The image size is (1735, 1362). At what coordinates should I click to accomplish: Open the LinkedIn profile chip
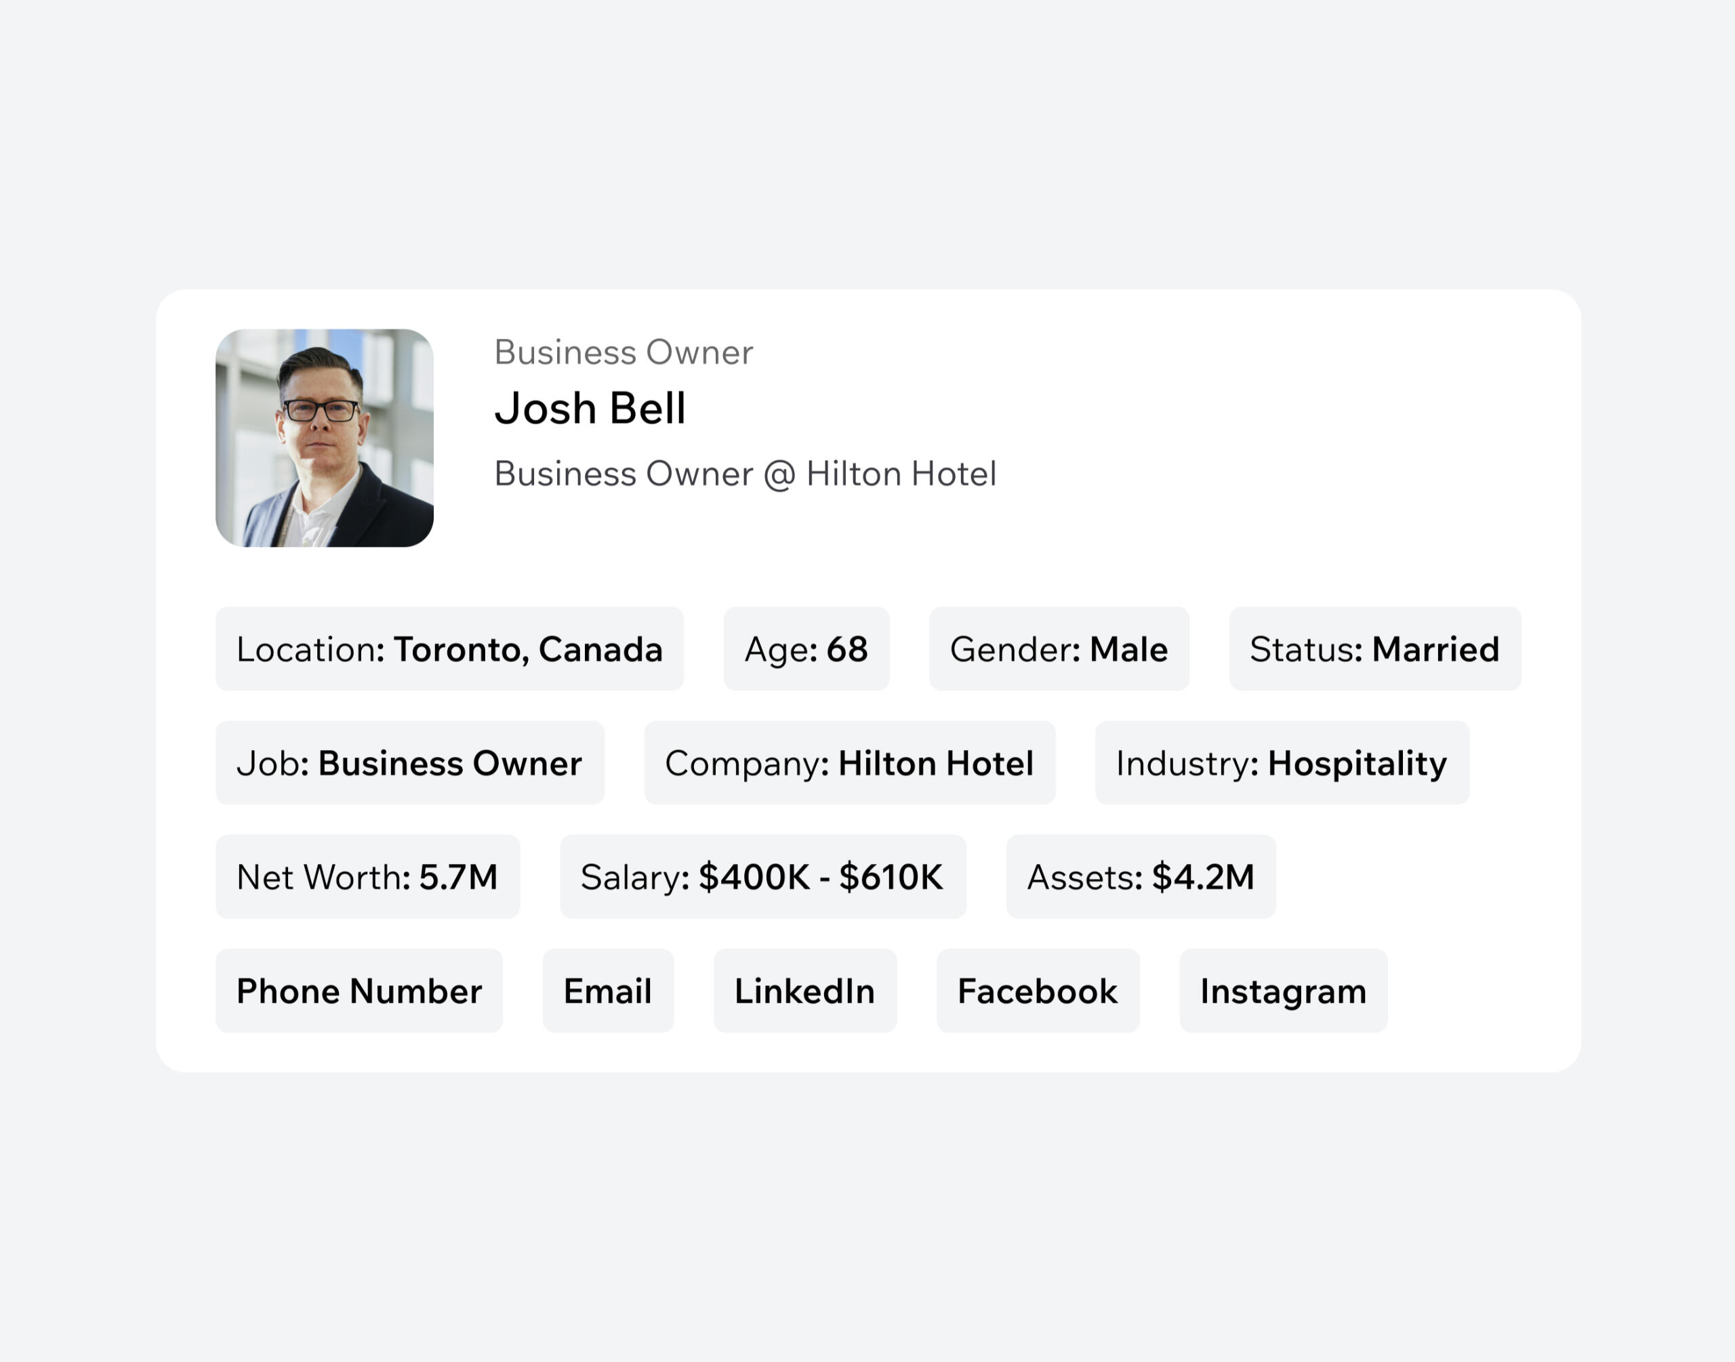(805, 991)
